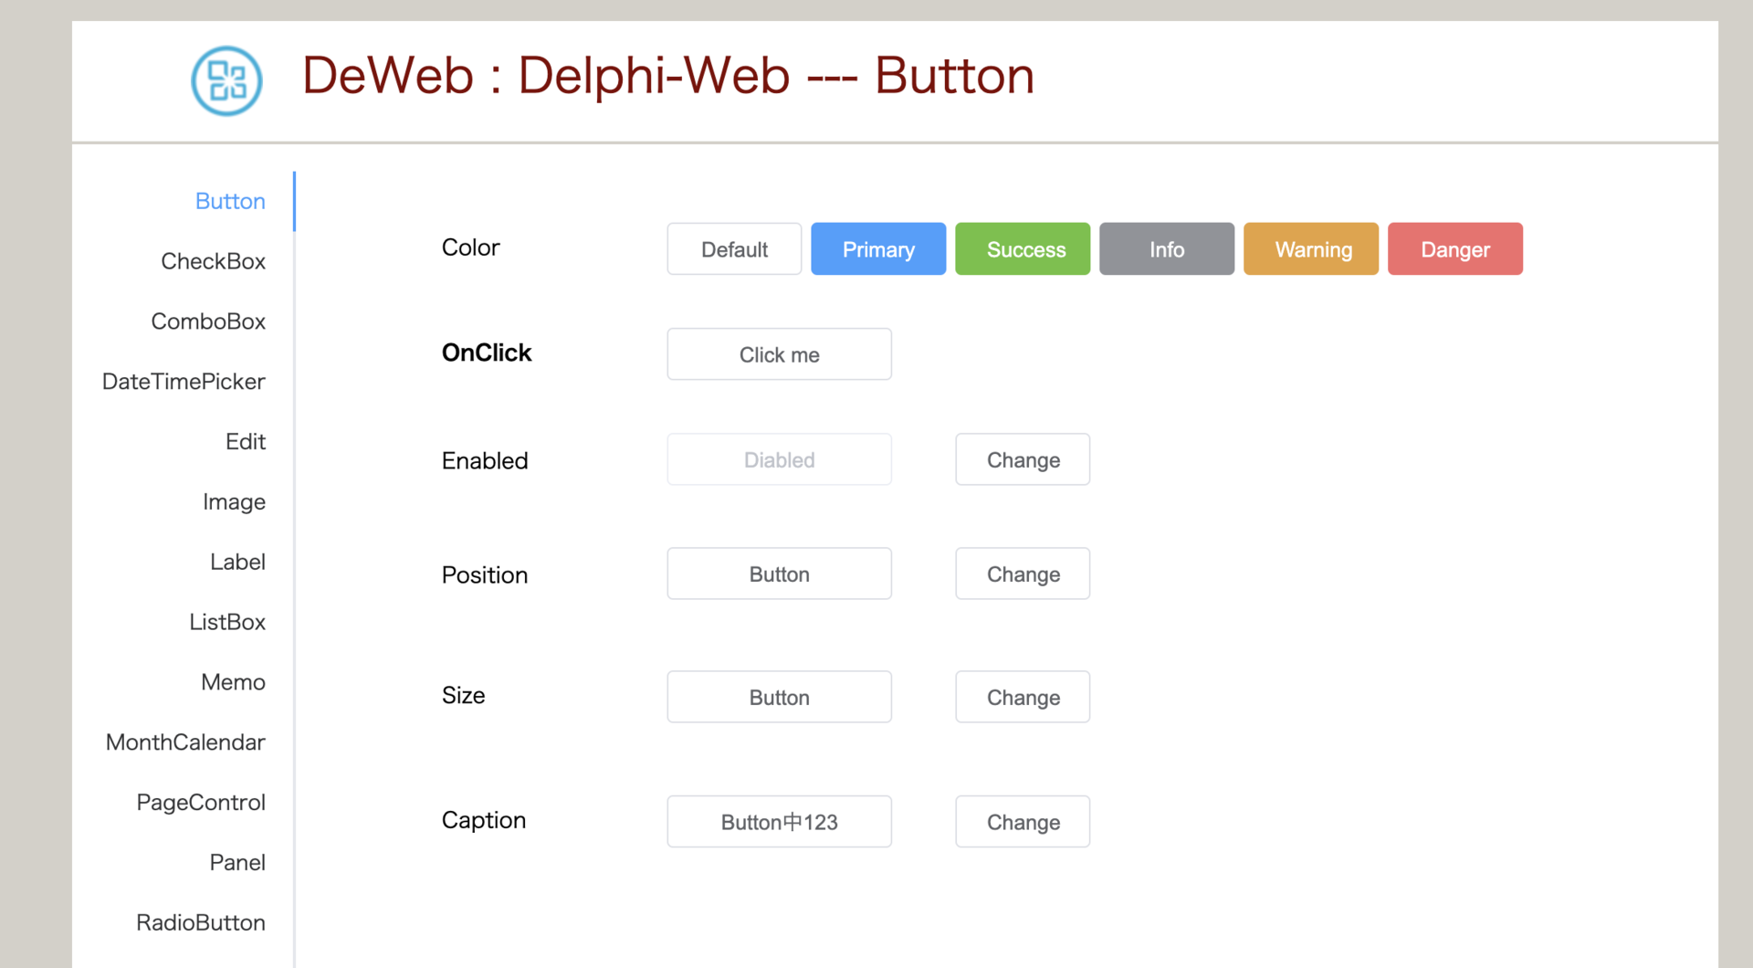This screenshot has width=1753, height=968.
Task: Click the red Danger button
Action: [x=1455, y=248]
